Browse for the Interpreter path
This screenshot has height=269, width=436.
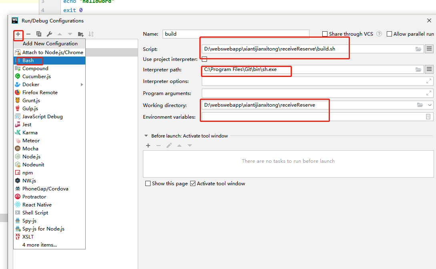tap(418, 69)
